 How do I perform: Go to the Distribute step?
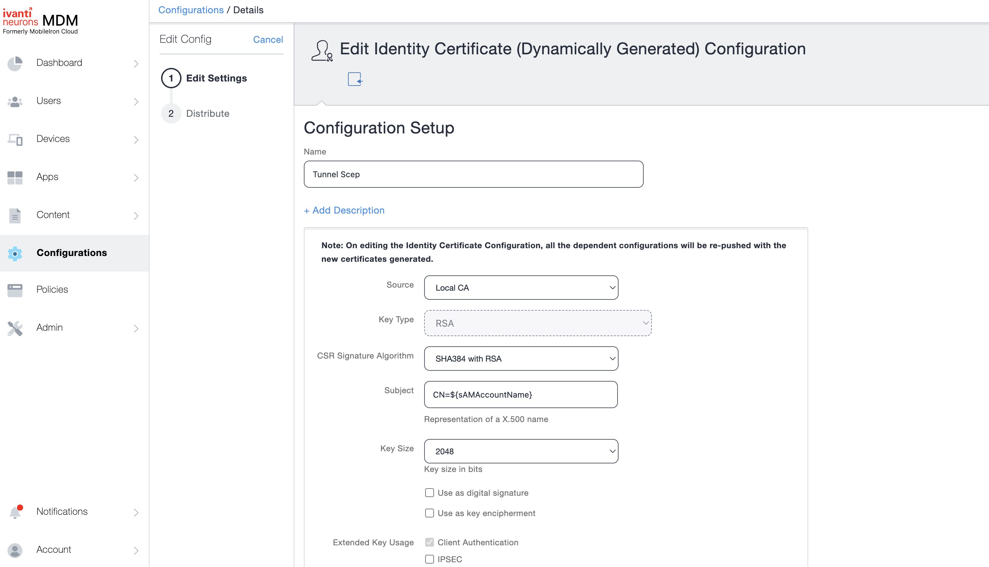pyautogui.click(x=207, y=114)
